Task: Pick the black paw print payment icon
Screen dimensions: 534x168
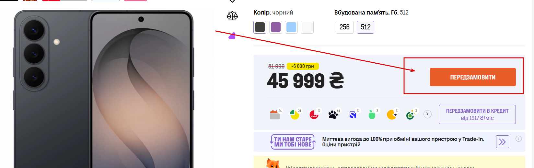Action: (x=333, y=114)
